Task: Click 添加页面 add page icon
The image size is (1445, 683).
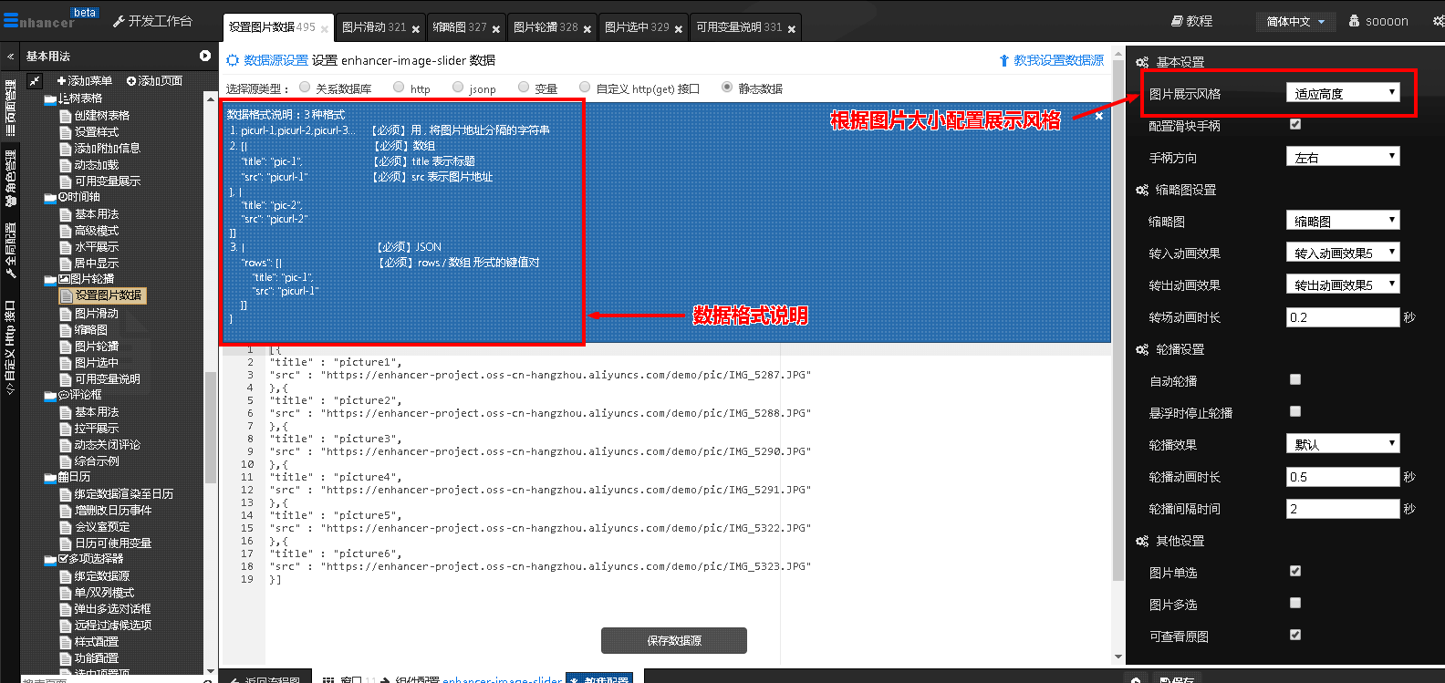Action: 131,81
